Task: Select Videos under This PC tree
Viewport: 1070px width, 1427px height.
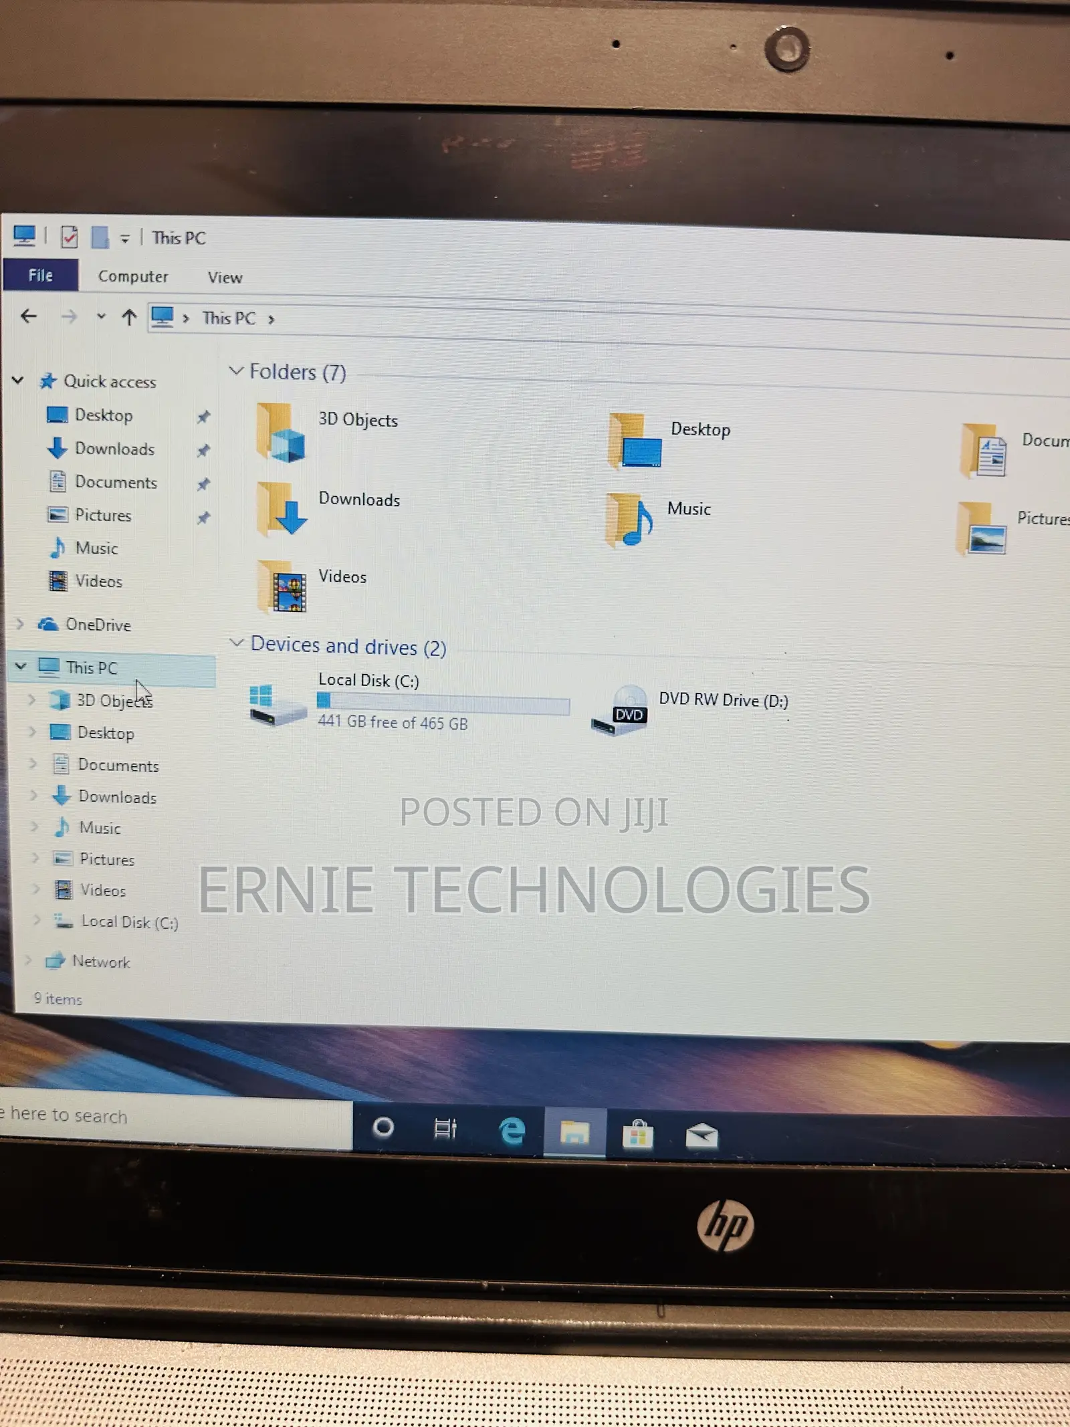Action: coord(102,889)
